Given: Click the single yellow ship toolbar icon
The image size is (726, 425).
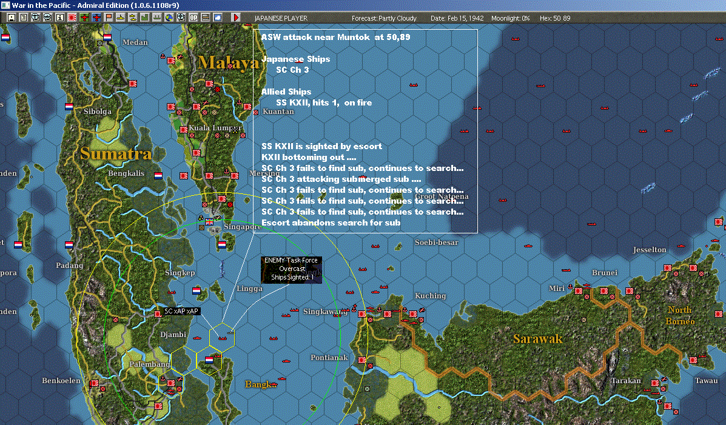Looking at the screenshot, I should (x=120, y=18).
